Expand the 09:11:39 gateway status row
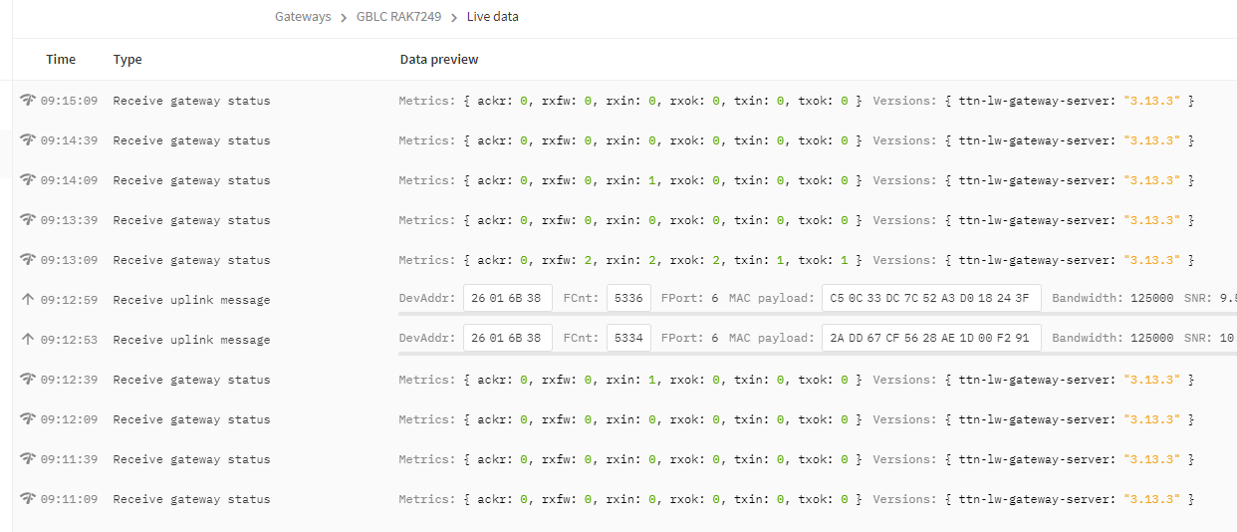Image resolution: width=1237 pixels, height=532 pixels. tap(624, 458)
